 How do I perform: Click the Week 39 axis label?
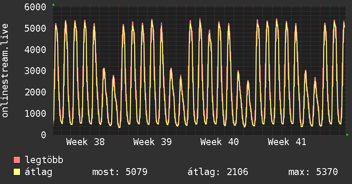pos(153,142)
